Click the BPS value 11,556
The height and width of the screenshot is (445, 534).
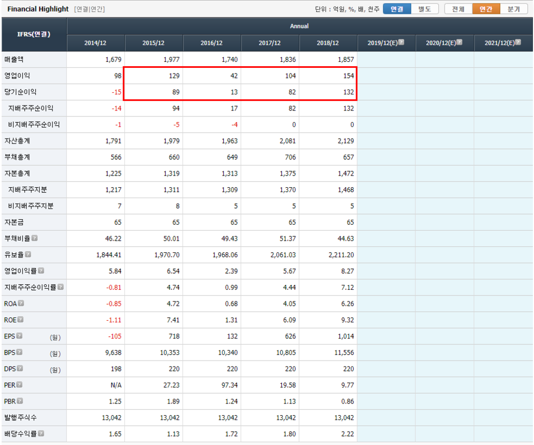[344, 352]
